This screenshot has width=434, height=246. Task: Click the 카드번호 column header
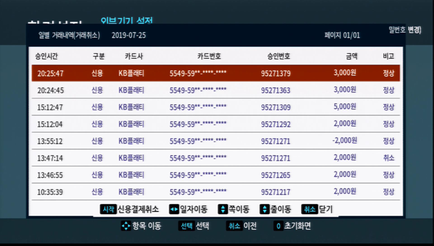coord(209,56)
